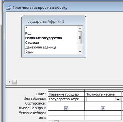Click the design pane horizontal scroll thumb

coord(14,82)
